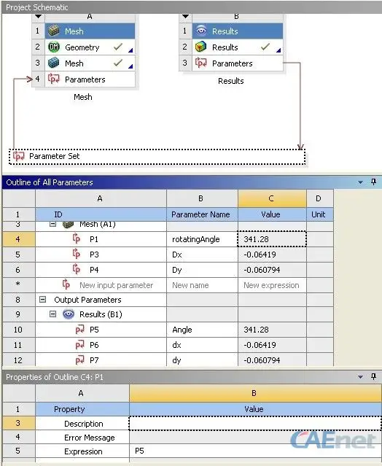This screenshot has height=466, width=382.
Task: Click the Expression value P5
Action: point(255,451)
